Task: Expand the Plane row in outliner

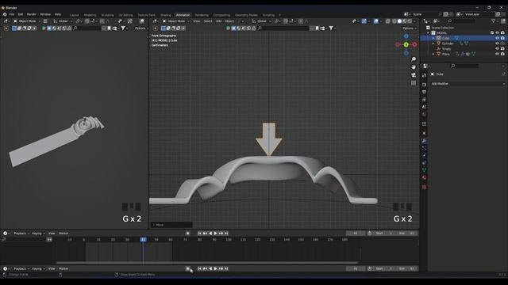Action: click(x=433, y=54)
